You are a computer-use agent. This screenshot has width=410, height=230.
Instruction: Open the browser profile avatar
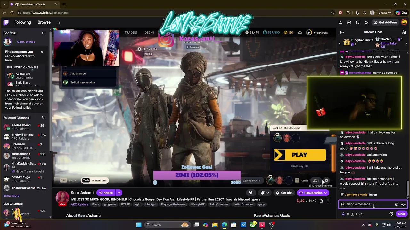[372, 13]
